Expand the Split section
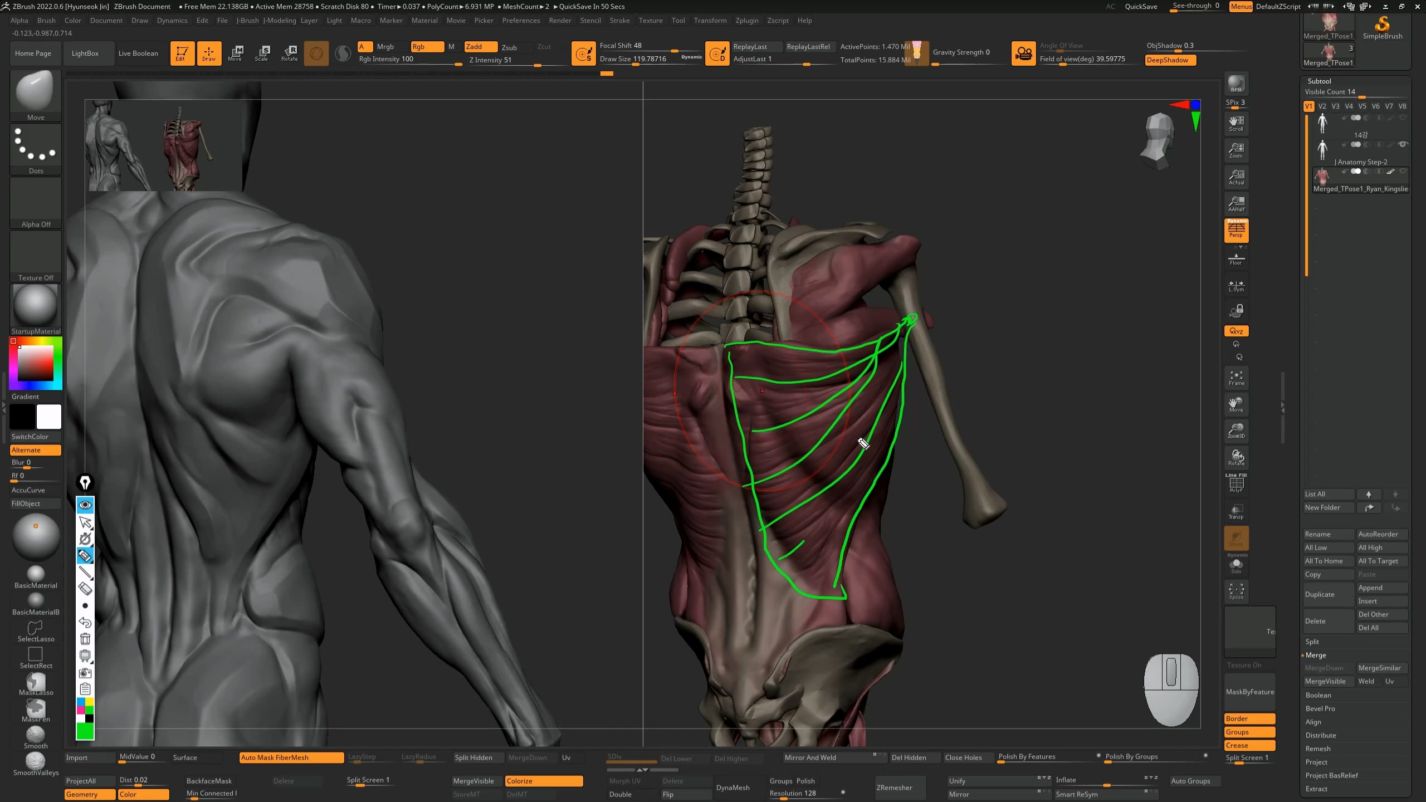Viewport: 1426px width, 802px height. tap(1312, 642)
